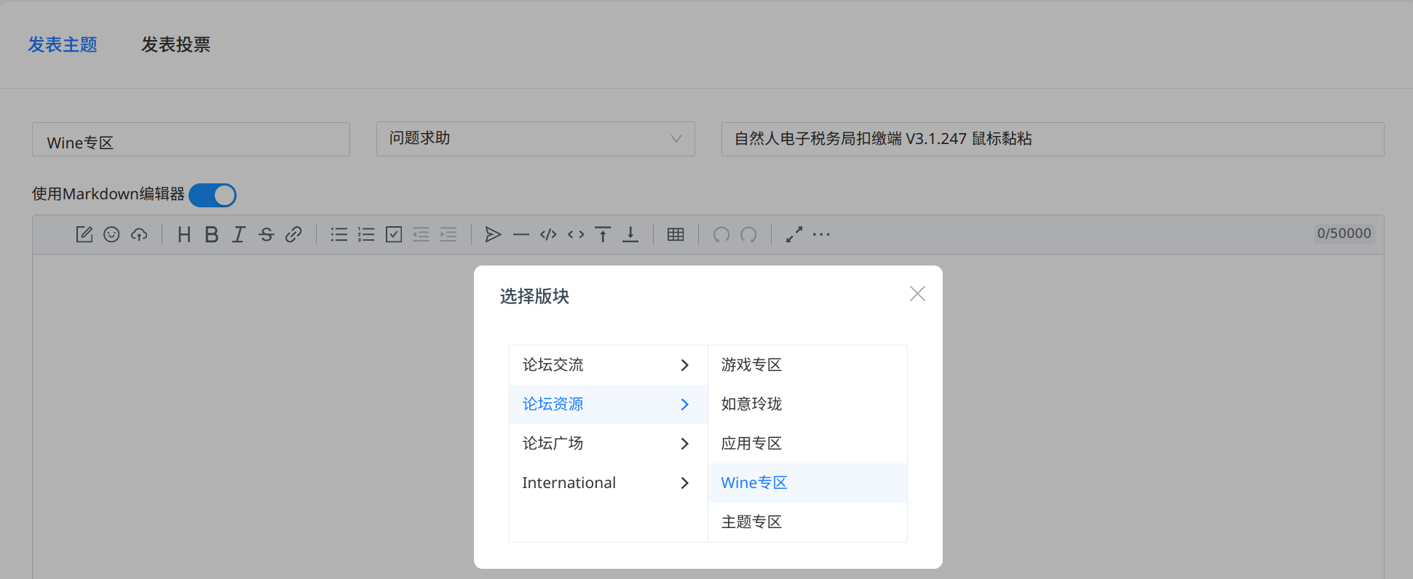Expand the International category arrow
Image resolution: width=1413 pixels, height=579 pixels.
684,483
